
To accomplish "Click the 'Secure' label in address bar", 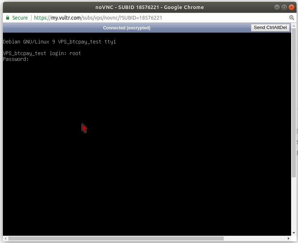I will 20,18.
